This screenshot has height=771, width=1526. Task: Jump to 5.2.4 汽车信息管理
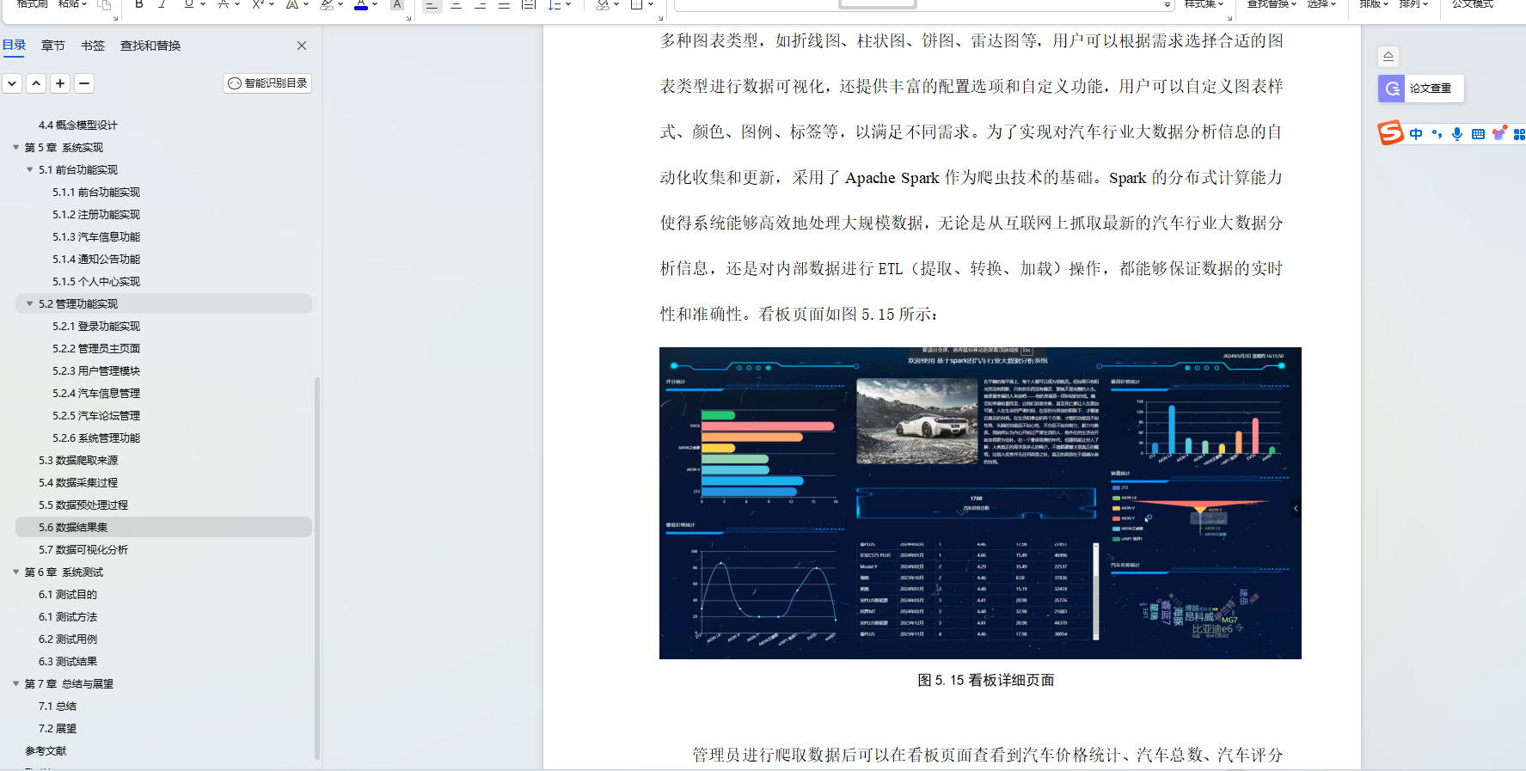pyautogui.click(x=96, y=394)
